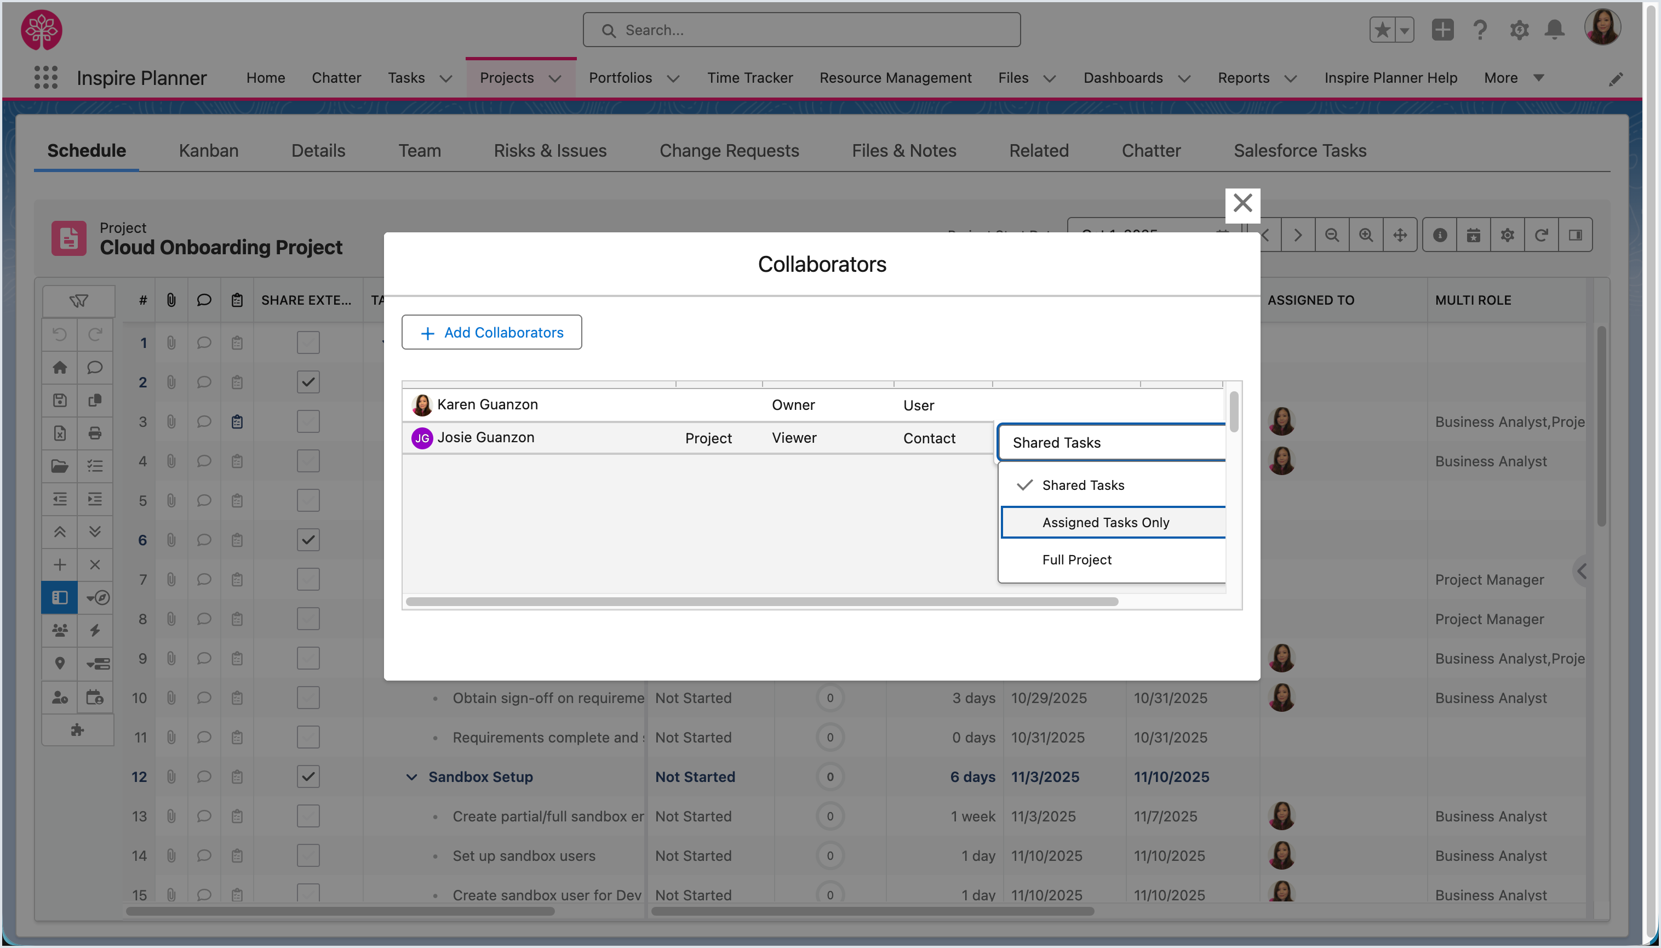Open the App Launcher grid icon

point(45,77)
